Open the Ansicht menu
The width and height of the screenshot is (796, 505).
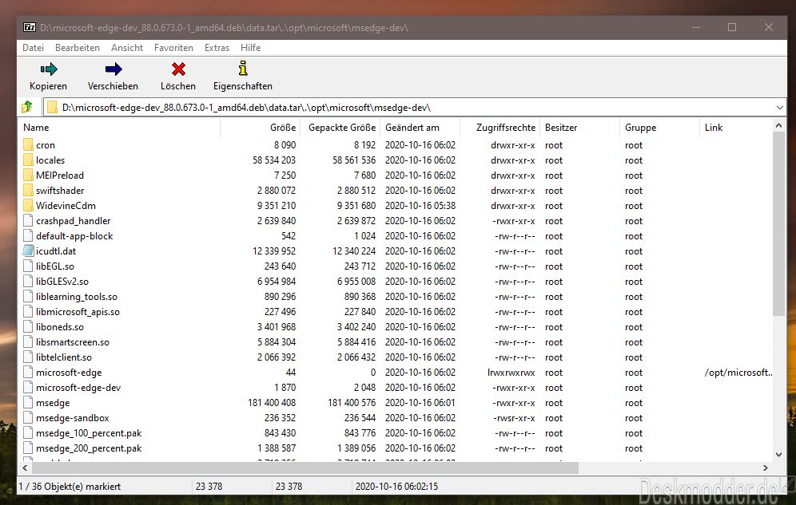point(127,48)
